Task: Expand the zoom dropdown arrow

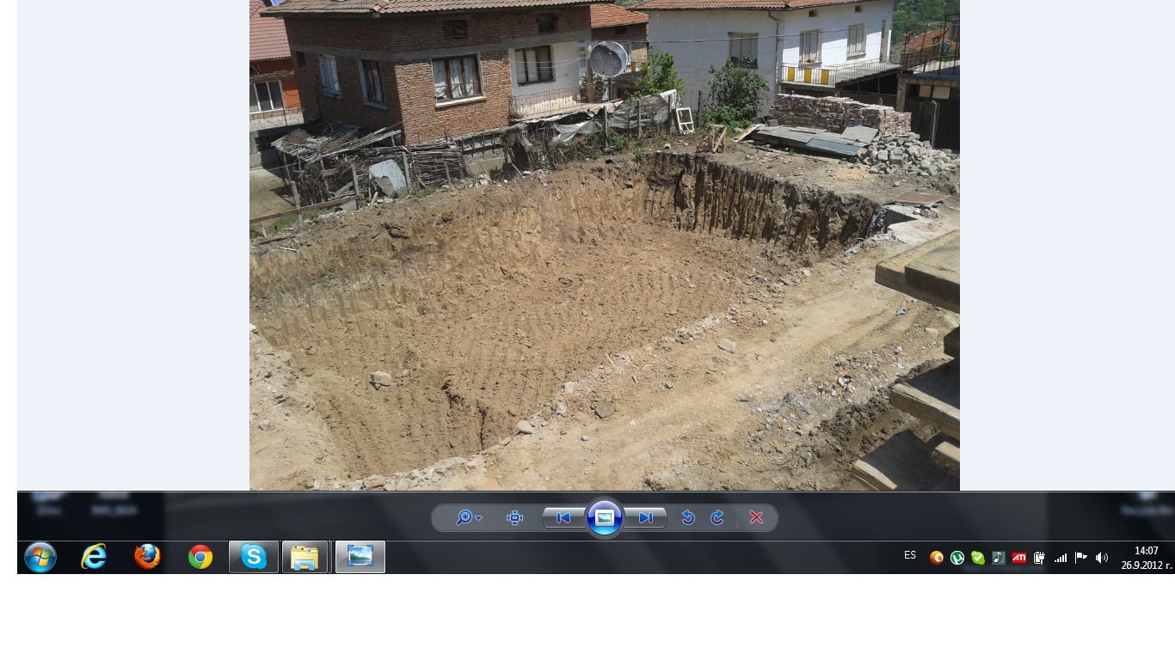Action: coord(479,518)
